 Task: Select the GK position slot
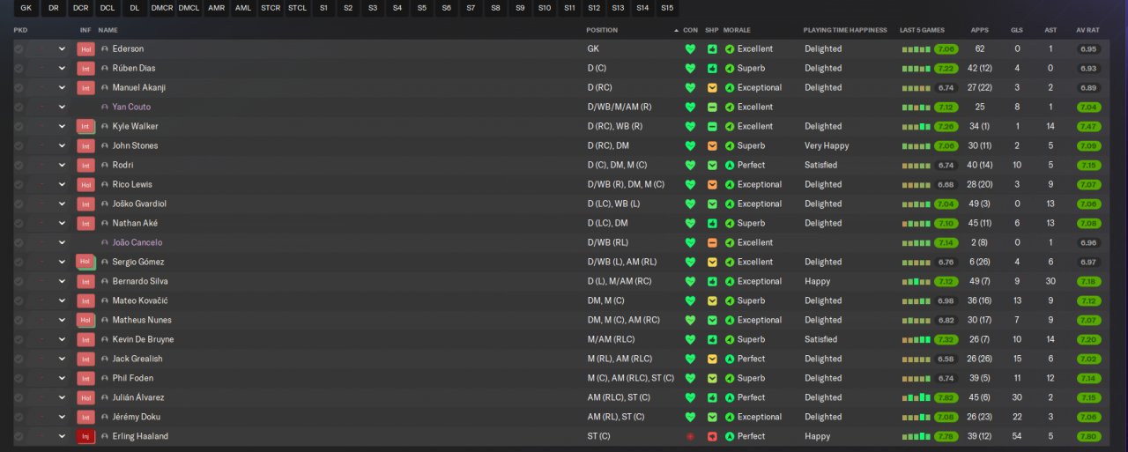[26, 9]
